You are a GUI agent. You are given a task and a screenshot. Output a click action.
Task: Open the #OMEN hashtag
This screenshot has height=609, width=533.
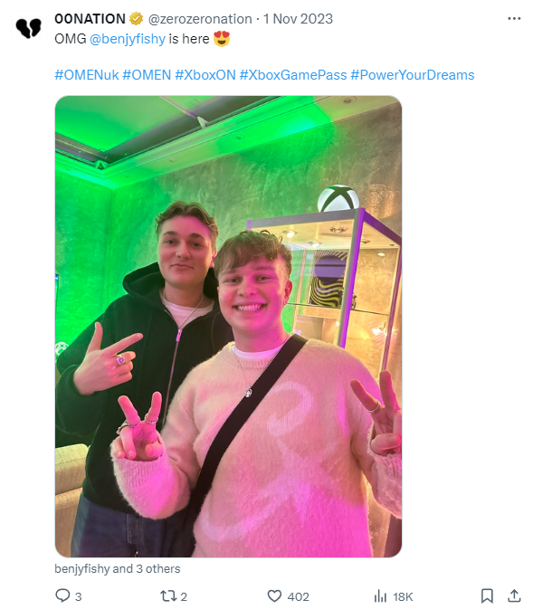click(147, 75)
